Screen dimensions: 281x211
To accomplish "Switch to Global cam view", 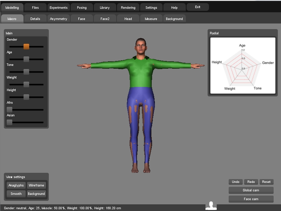I will (x=251, y=190).
